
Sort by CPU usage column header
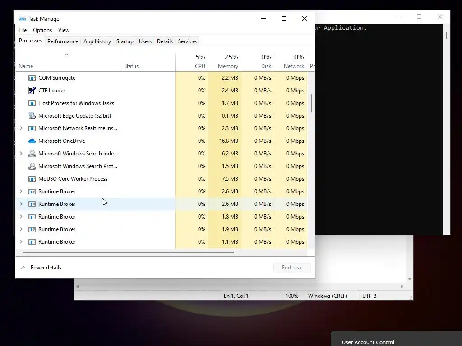click(x=192, y=62)
